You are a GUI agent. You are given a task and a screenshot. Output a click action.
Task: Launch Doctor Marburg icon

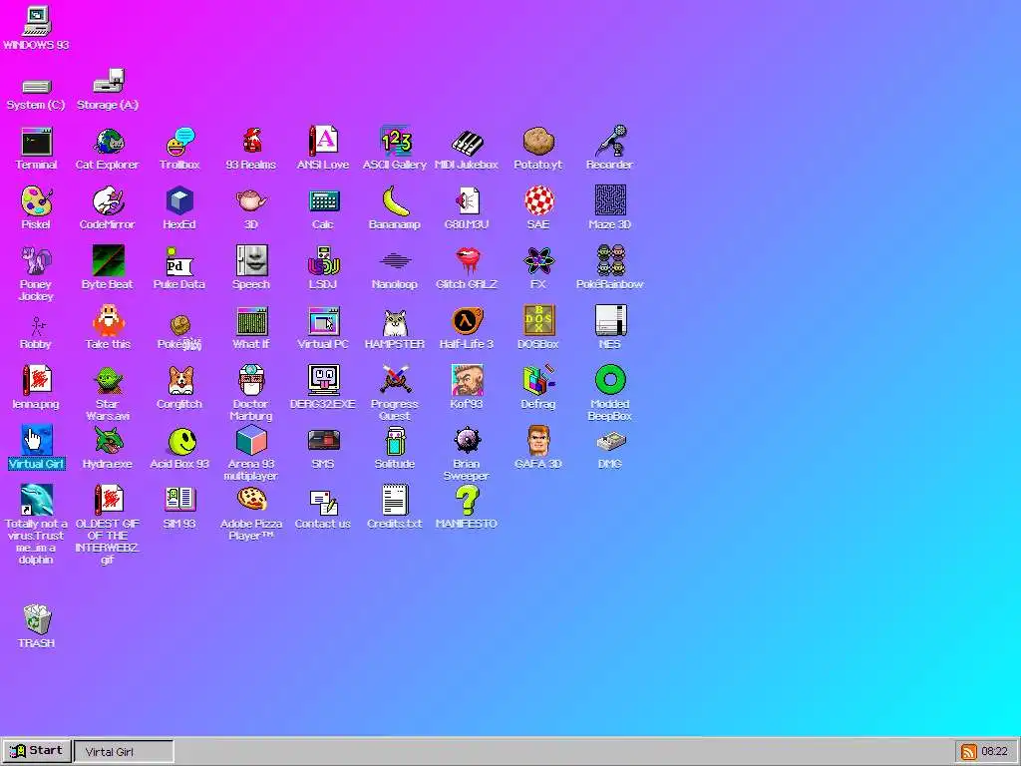[x=251, y=382]
